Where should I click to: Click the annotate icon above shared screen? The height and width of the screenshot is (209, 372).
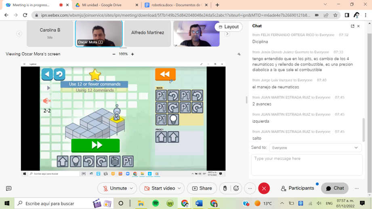(x=239, y=54)
